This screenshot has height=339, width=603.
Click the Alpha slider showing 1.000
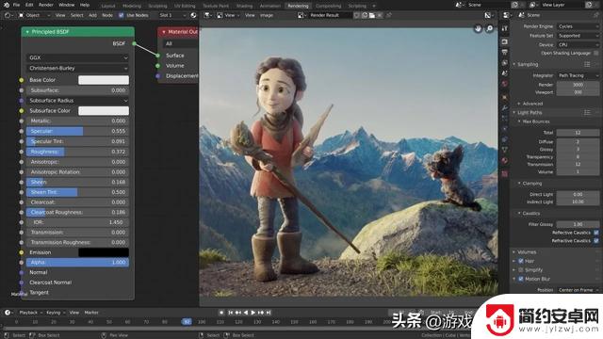point(77,262)
